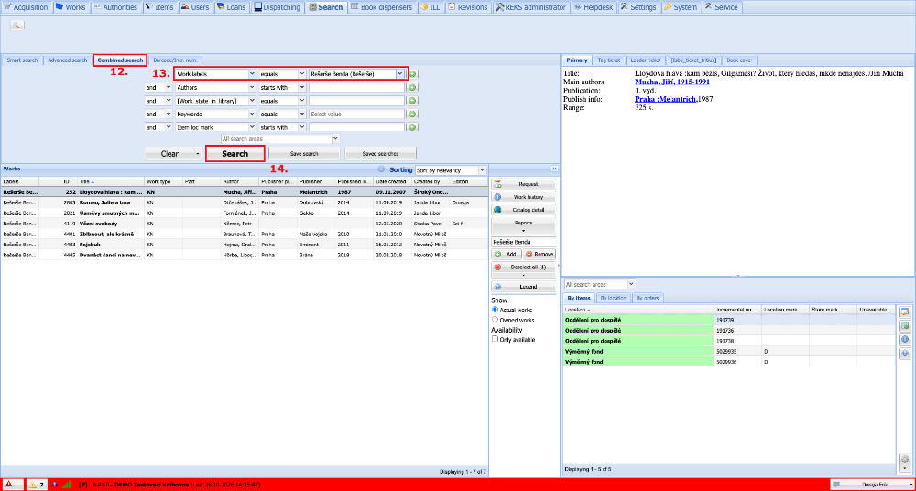The width and height of the screenshot is (916, 491).
Task: Open the Authors field dropdown
Action: [252, 88]
